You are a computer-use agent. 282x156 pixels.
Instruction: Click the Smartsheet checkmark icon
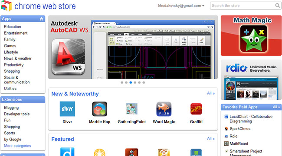click(226, 151)
